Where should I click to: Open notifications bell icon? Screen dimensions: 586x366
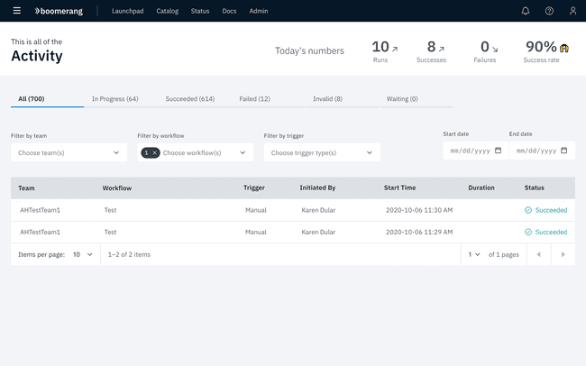pos(526,11)
